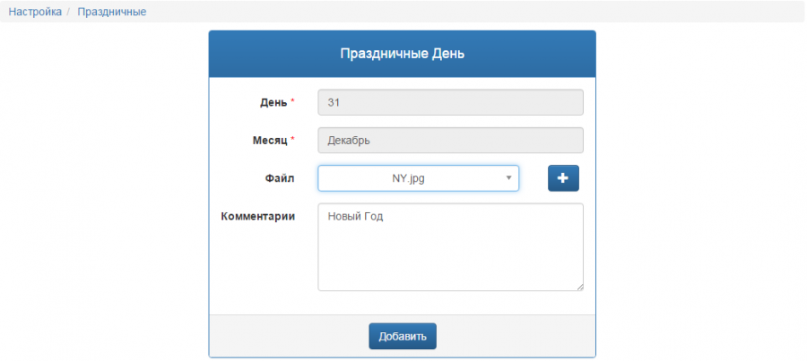The image size is (807, 361).
Task: Click the Праздничные День panel header
Action: (402, 54)
